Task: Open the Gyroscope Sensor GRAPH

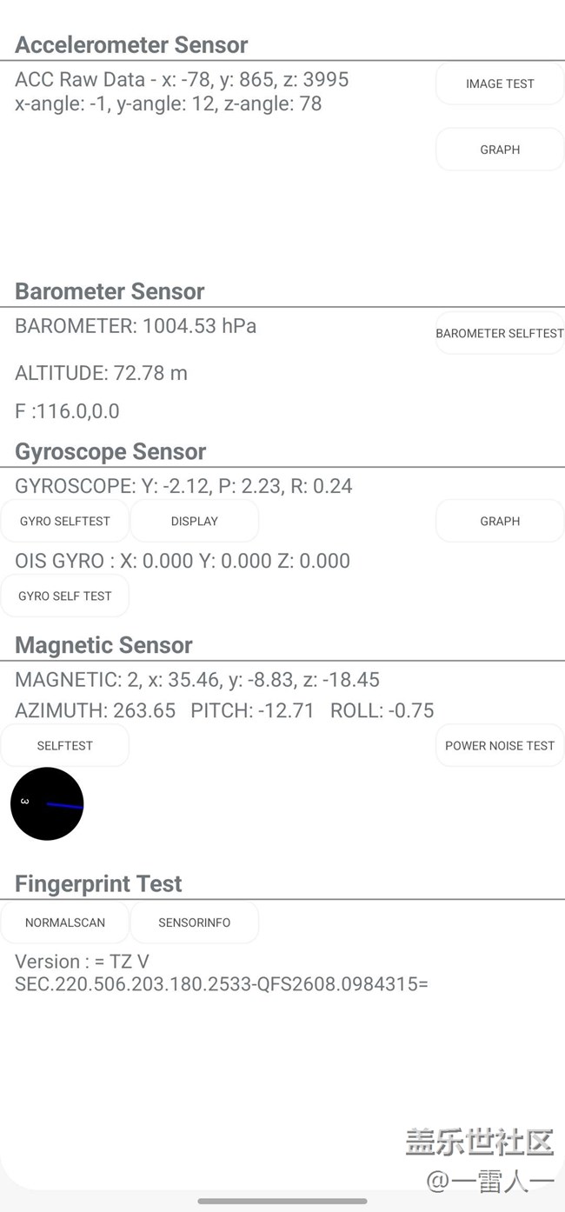Action: 500,521
